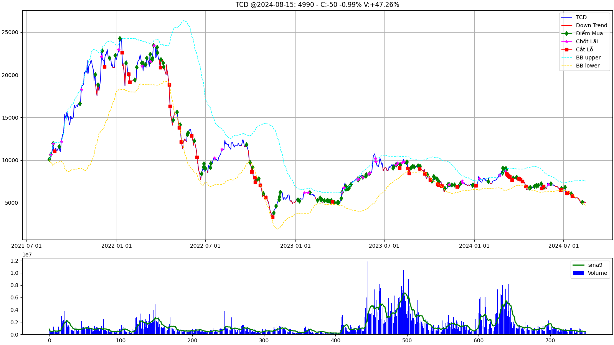Click the chart title showing TCD @2024-08-15
This screenshot has height=345, width=614.
coord(317,5)
